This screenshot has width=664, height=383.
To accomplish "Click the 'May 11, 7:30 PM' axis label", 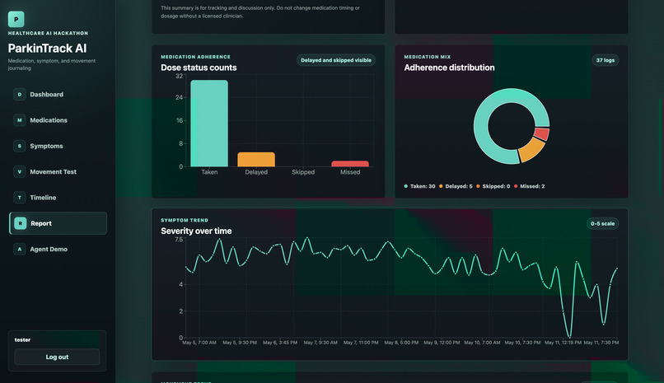I will (x=601, y=343).
